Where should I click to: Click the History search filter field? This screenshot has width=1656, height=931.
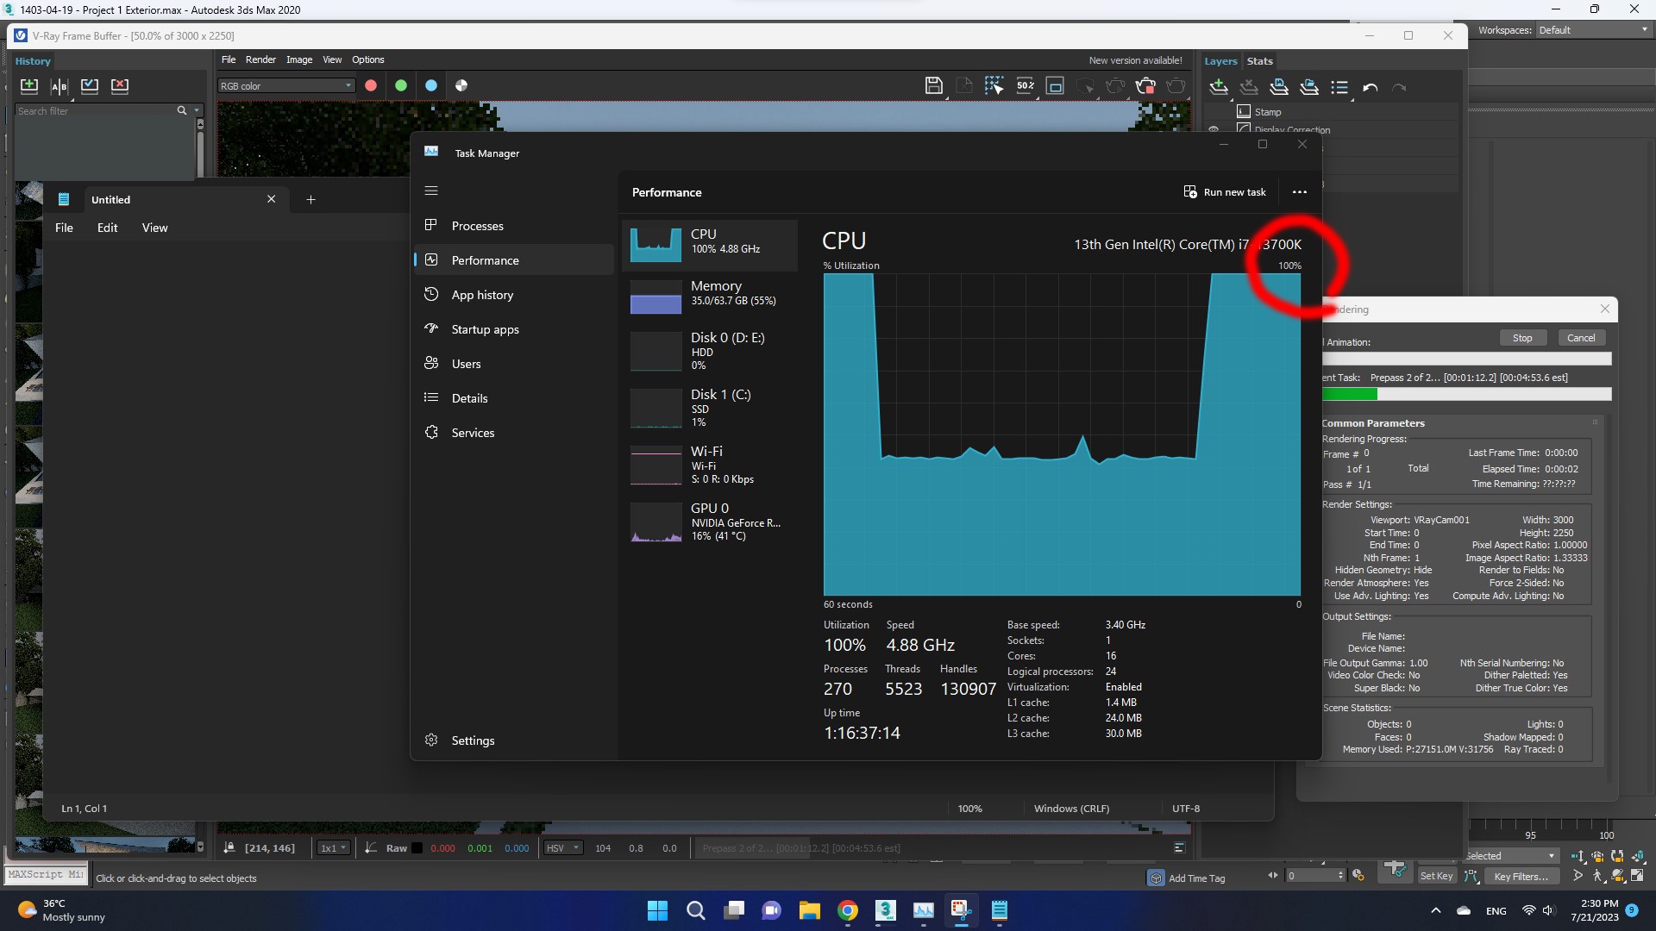pos(95,111)
